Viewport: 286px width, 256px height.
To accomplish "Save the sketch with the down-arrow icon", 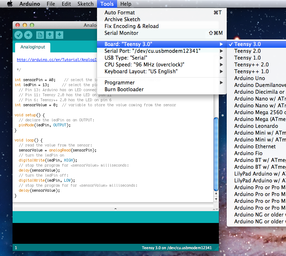I will (x=59, y=35).
